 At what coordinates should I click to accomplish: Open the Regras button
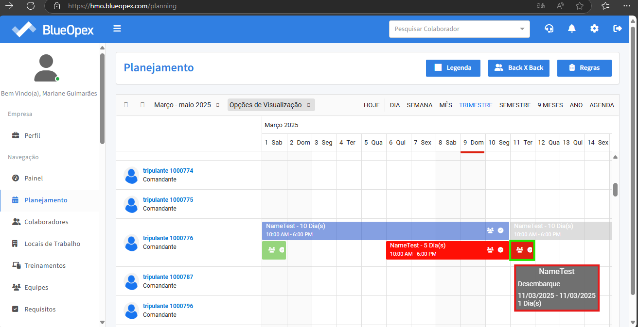tap(585, 68)
